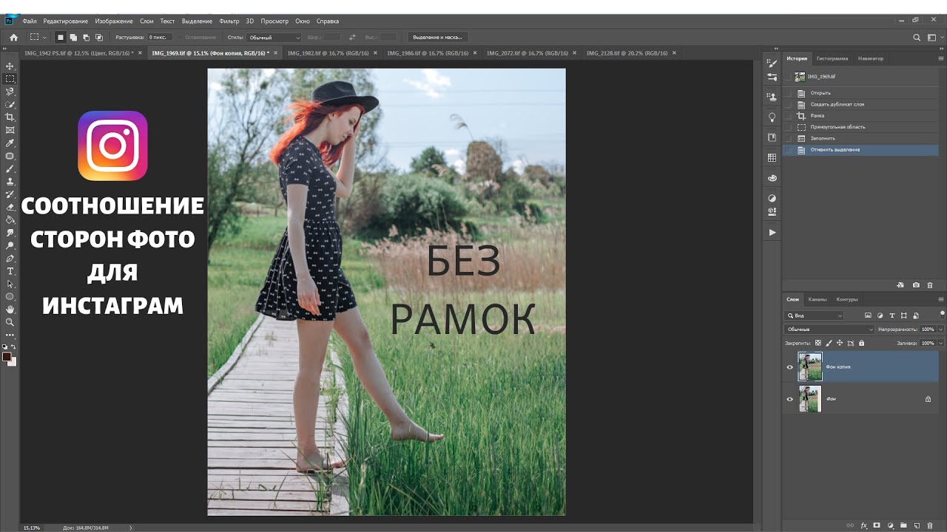
Task: Open the 'Файл' menu
Action: tap(30, 21)
